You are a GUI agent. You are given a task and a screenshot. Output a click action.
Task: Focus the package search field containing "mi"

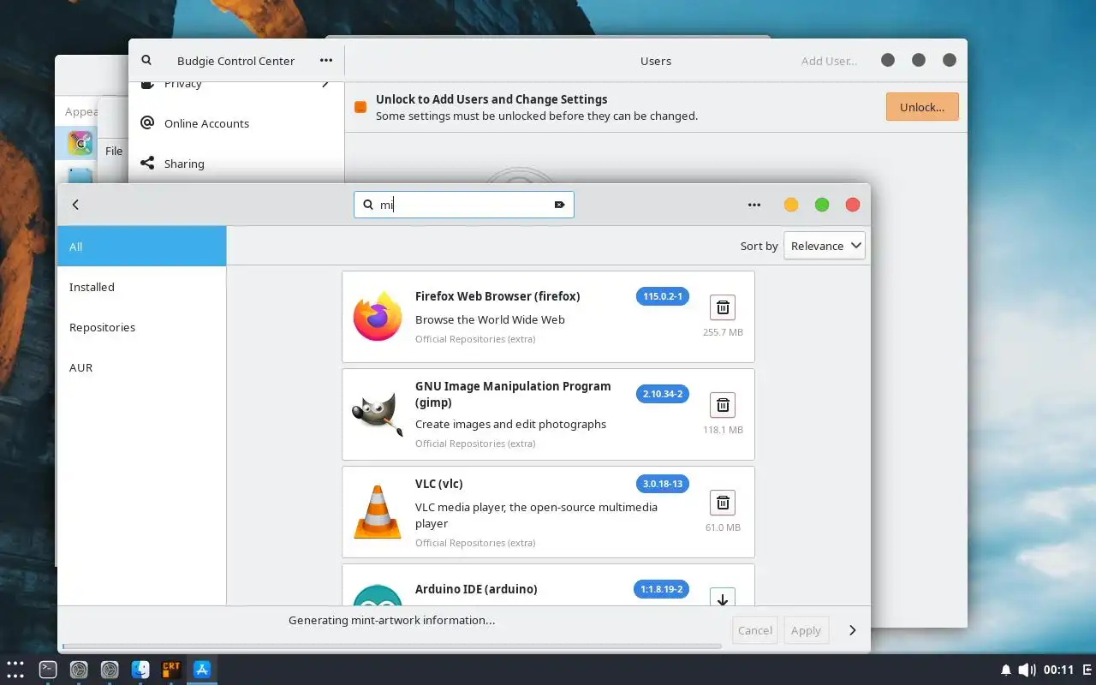[x=464, y=205]
